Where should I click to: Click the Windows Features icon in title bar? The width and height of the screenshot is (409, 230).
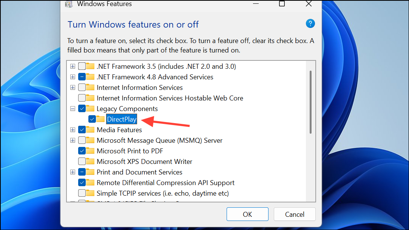click(x=69, y=4)
